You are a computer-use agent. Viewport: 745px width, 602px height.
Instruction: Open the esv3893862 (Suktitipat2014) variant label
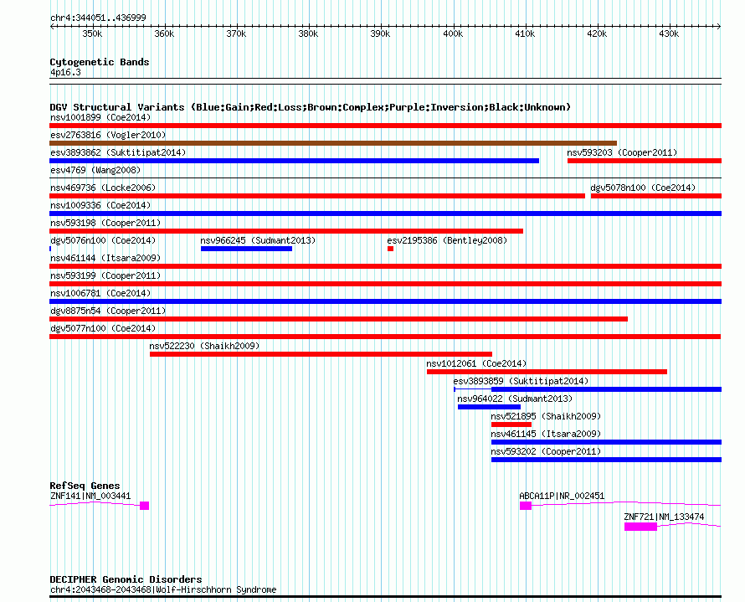(118, 152)
